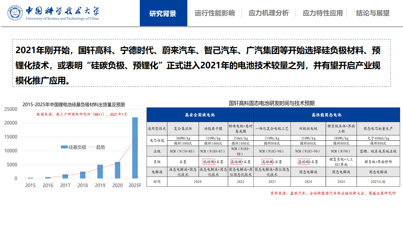Click the '一体化复合电极工艺' cell
This screenshot has height=227, width=403.
pyautogui.click(x=272, y=129)
